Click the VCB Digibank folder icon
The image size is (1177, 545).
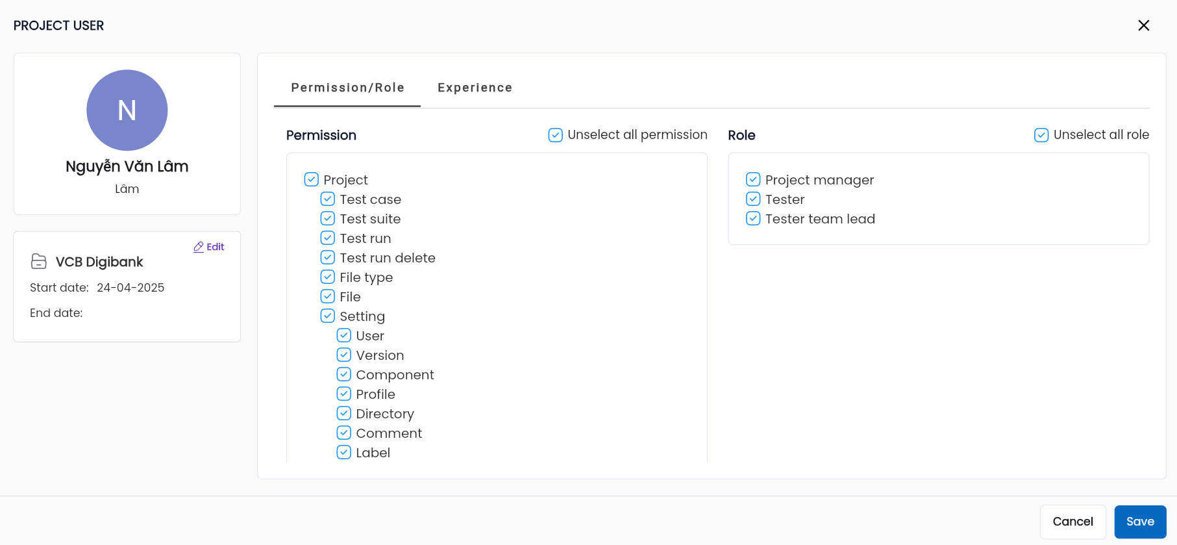pos(39,261)
